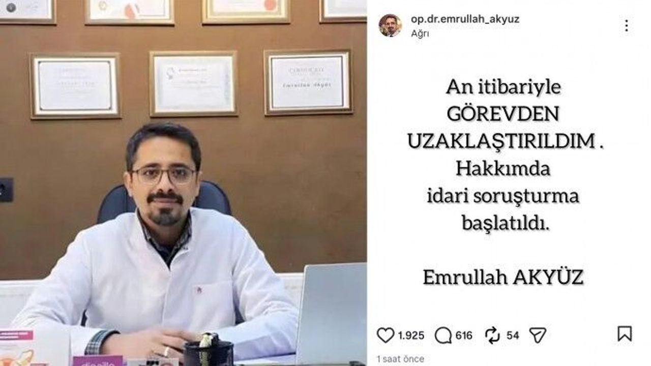The height and width of the screenshot is (366, 651).
Task: Open the doctor's photo on left
Action: click(x=183, y=183)
